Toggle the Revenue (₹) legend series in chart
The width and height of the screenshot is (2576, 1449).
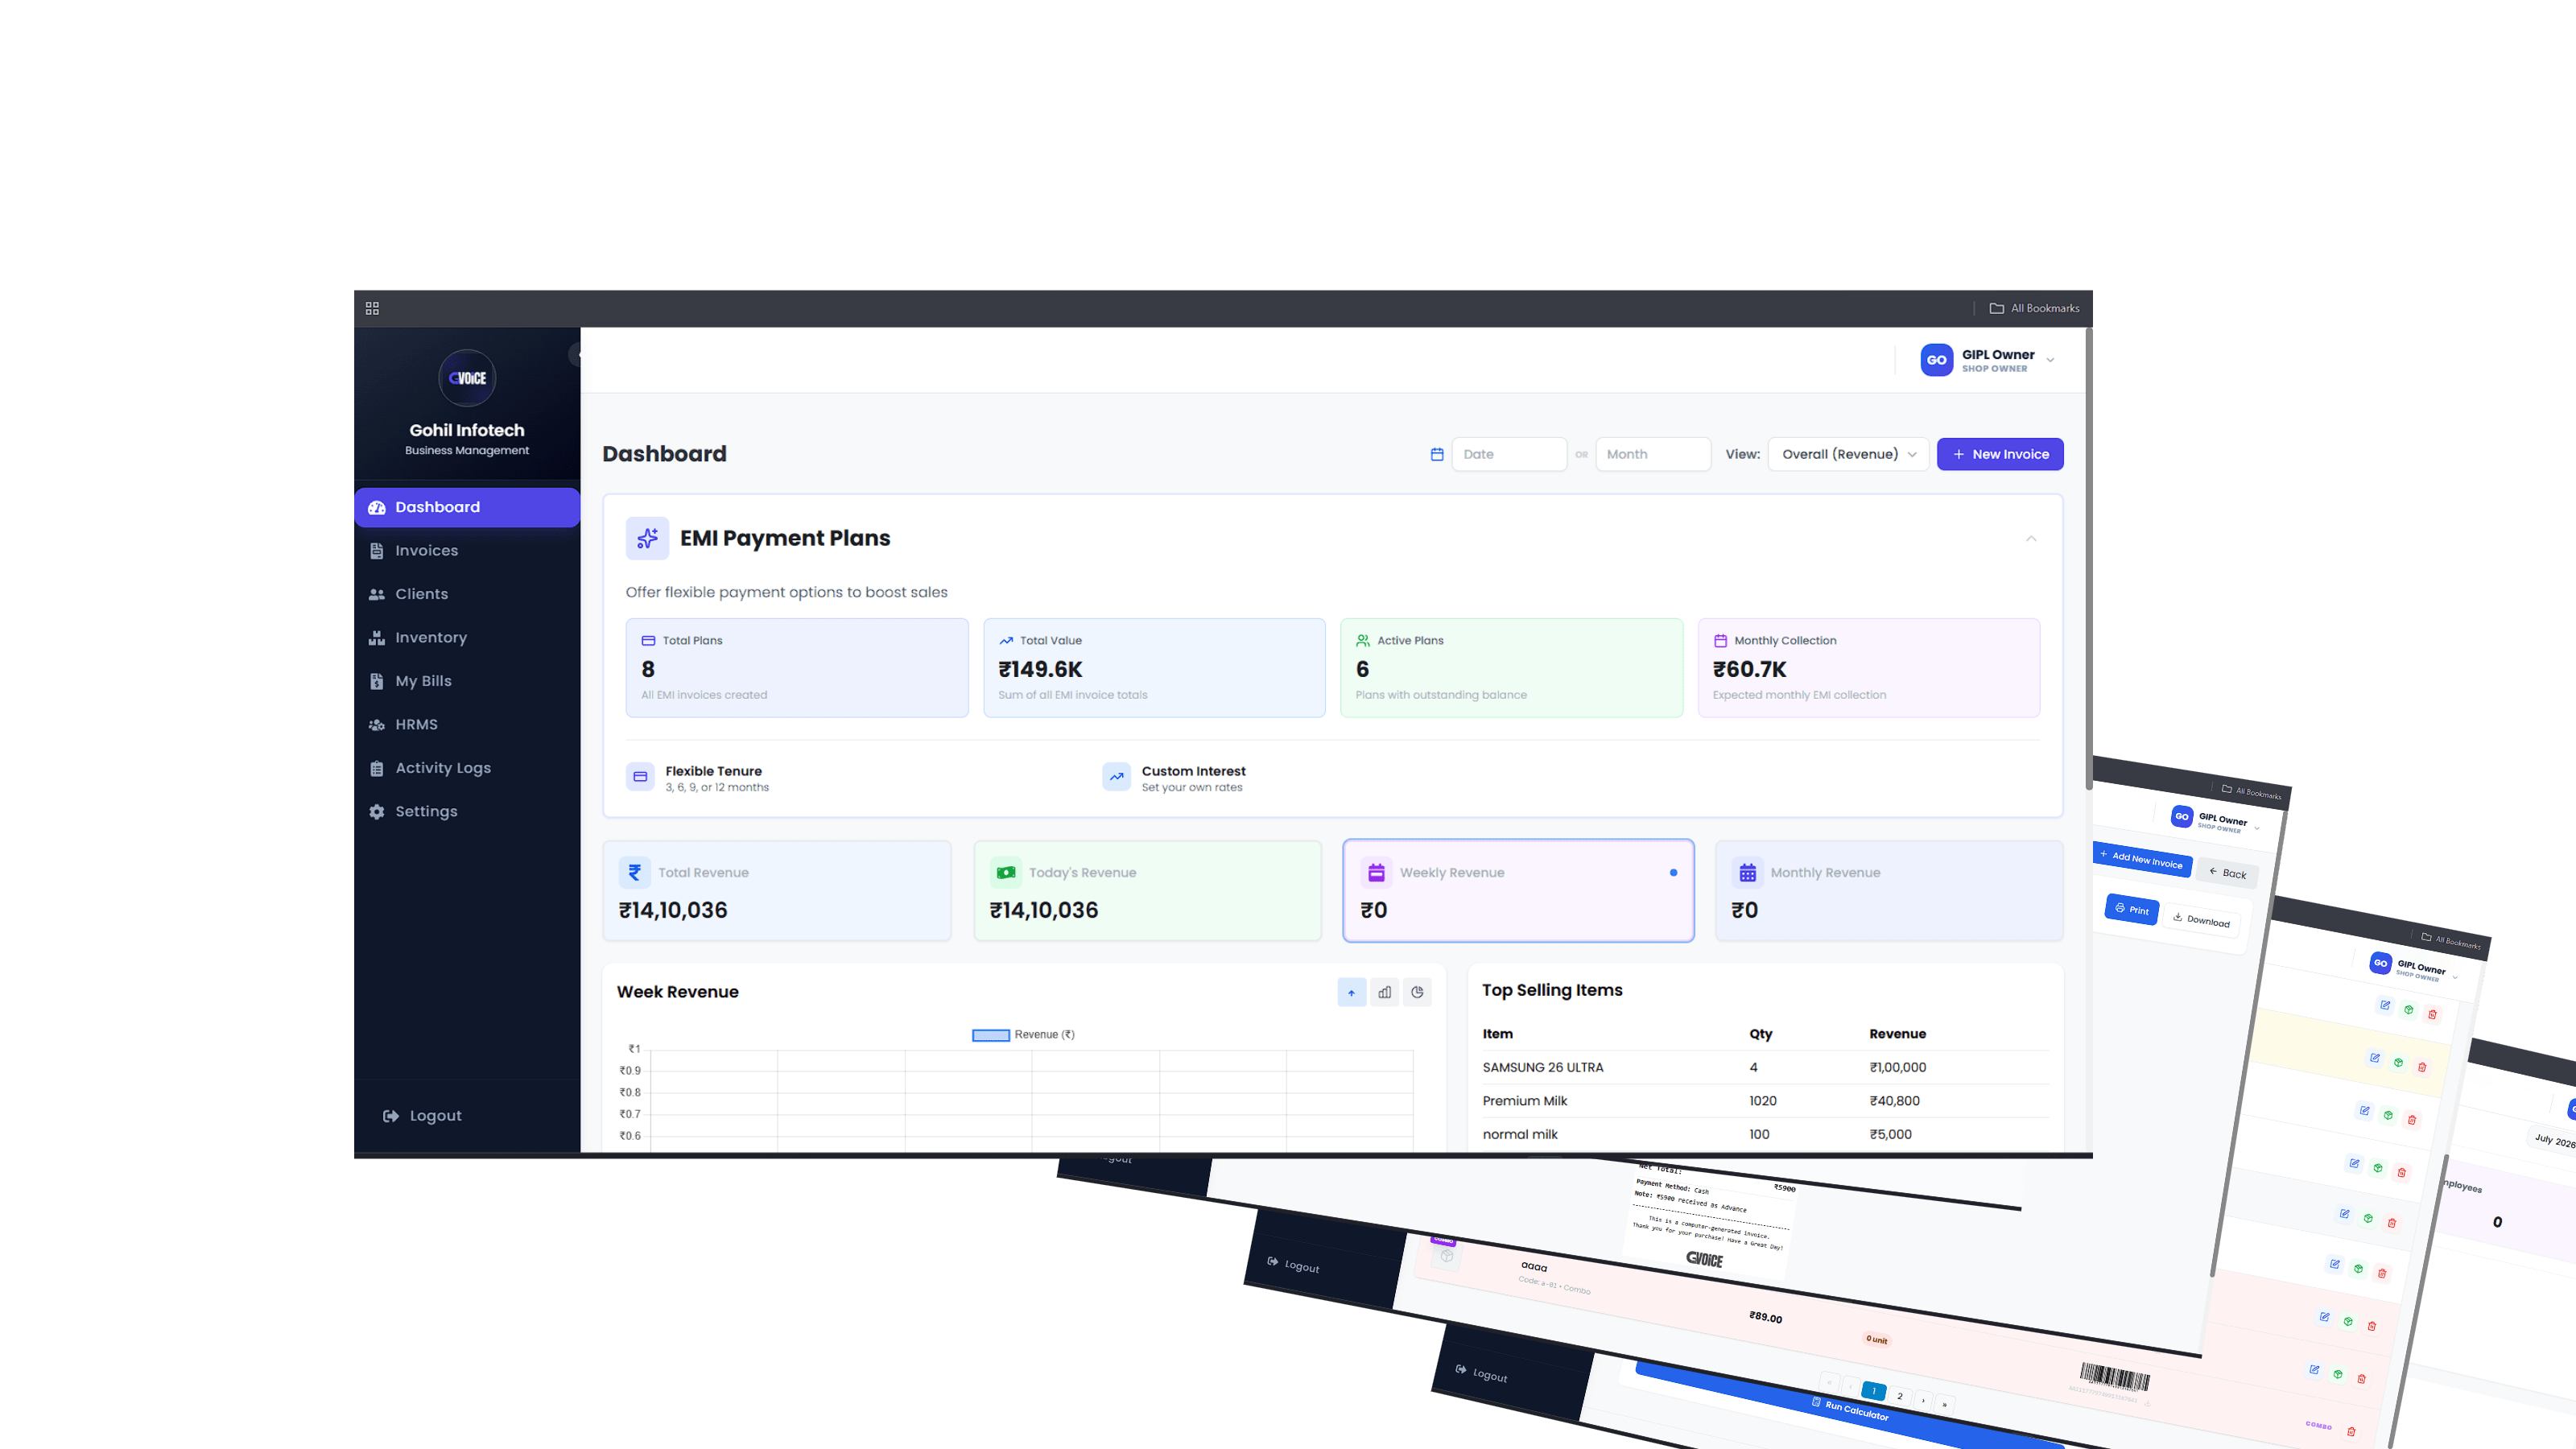click(1023, 1035)
